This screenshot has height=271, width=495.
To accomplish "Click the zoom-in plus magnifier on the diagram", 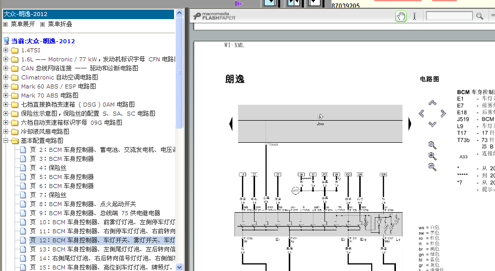I will click(432, 156).
